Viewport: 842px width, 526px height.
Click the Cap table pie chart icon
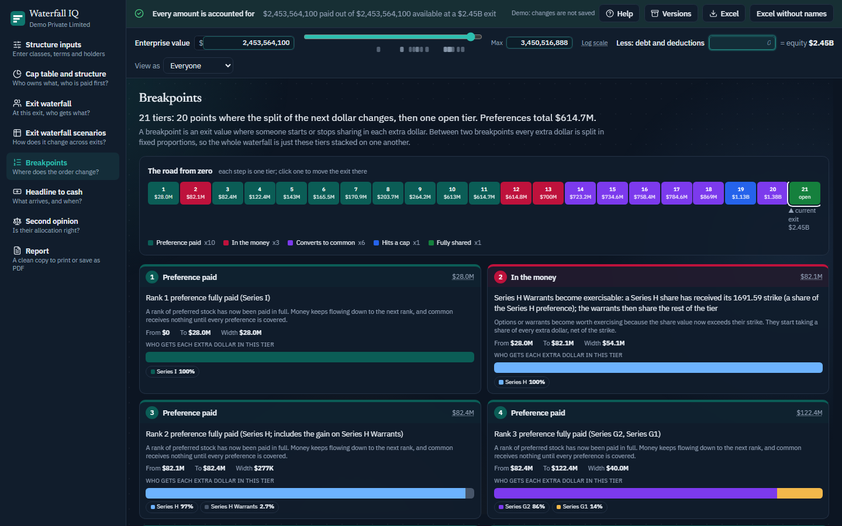click(17, 74)
